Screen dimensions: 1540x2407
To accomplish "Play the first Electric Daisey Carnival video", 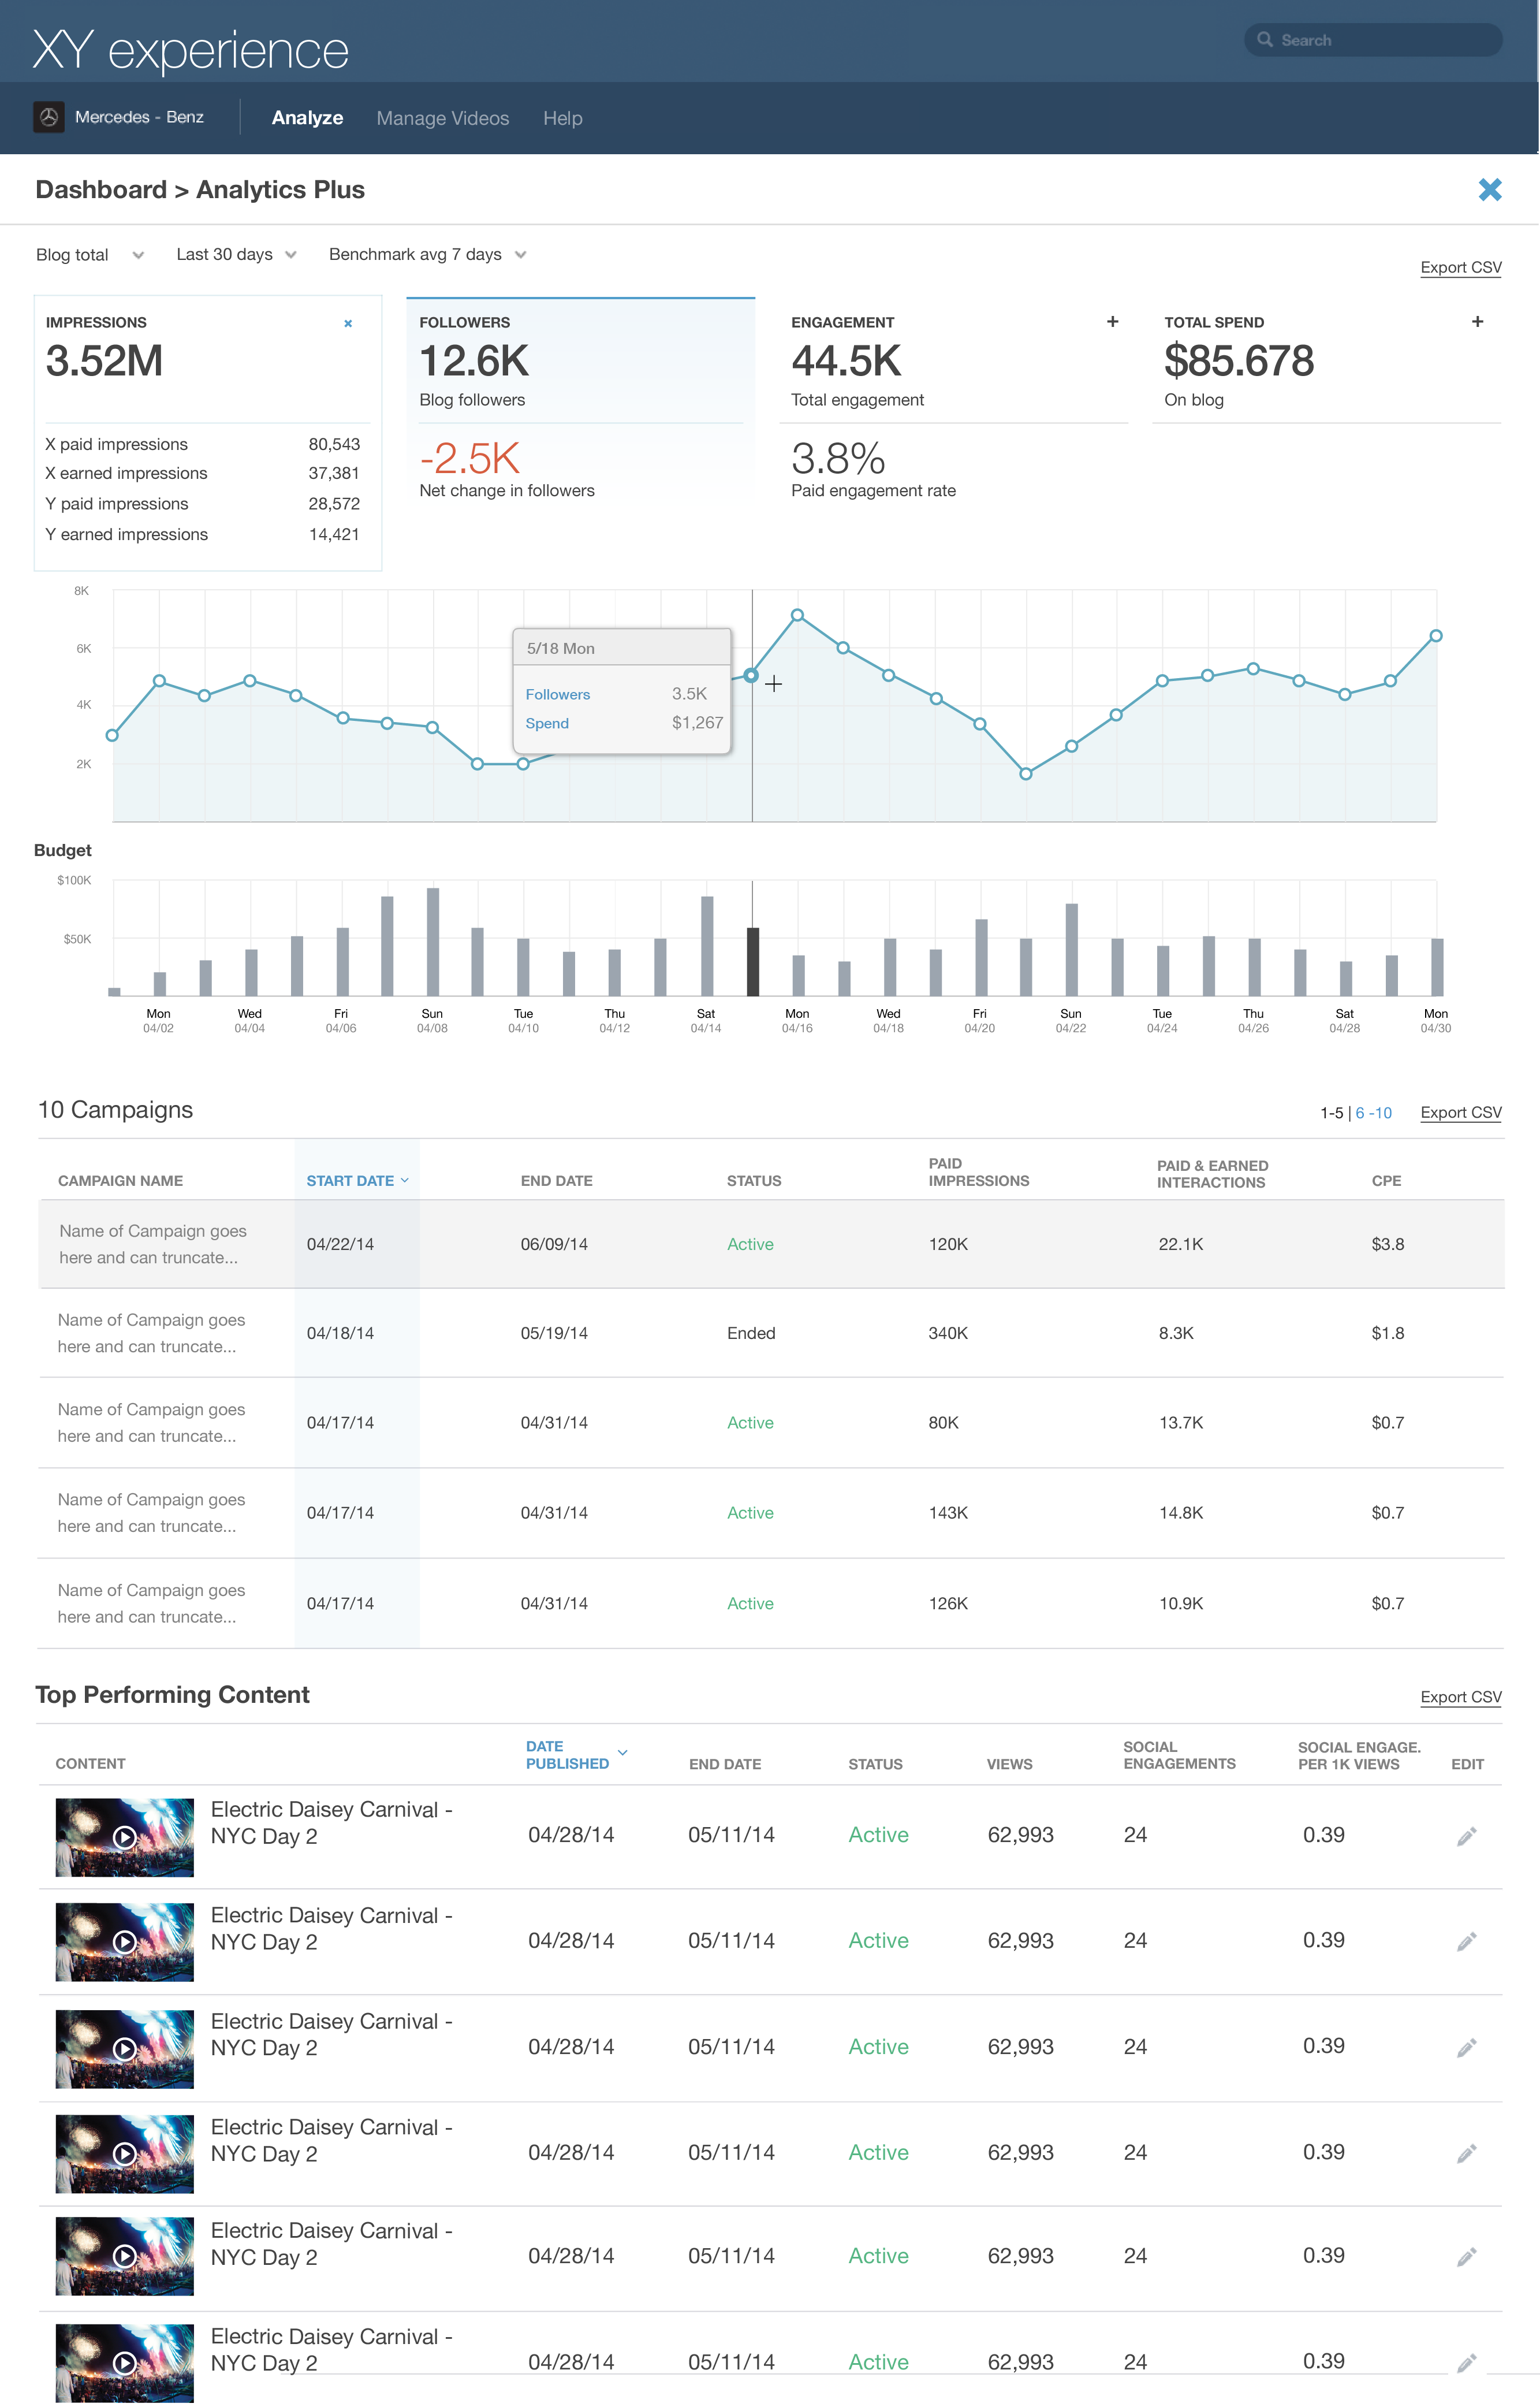I will click(x=124, y=1837).
